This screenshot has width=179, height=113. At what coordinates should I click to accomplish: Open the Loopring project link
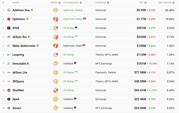coord(18,55)
